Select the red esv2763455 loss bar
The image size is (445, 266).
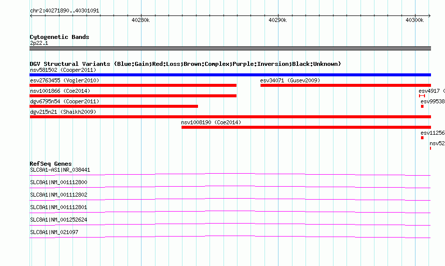pos(133,85)
